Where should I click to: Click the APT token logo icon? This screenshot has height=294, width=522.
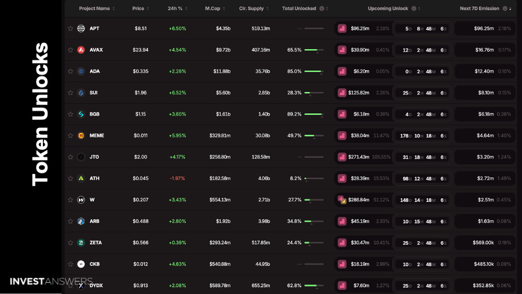pyautogui.click(x=81, y=29)
